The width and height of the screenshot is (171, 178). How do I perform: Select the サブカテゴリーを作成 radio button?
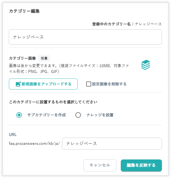[19, 115]
